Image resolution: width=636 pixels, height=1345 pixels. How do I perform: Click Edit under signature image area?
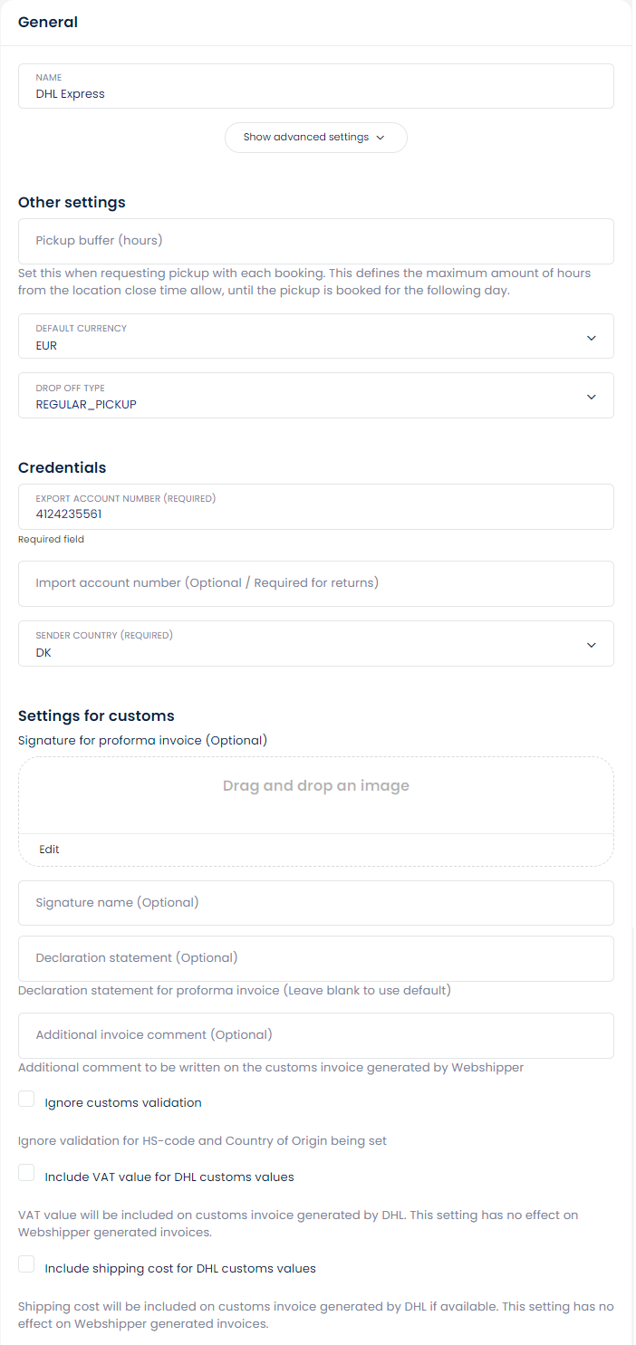point(49,850)
